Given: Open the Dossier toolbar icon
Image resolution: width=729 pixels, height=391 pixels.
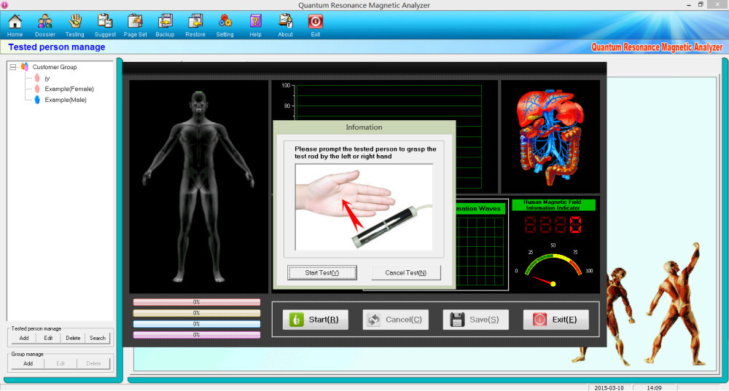Looking at the screenshot, I should point(44,23).
